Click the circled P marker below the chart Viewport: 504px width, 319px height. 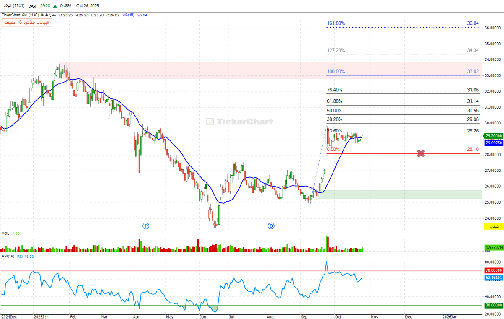tap(146, 226)
